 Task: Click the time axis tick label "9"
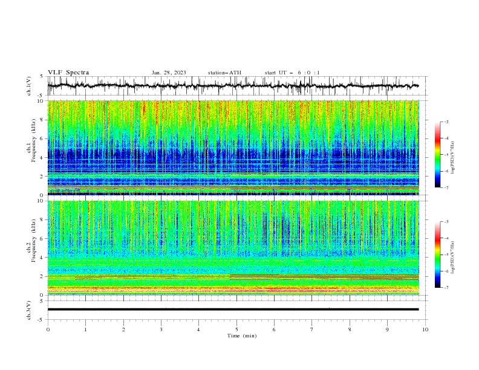click(x=387, y=329)
